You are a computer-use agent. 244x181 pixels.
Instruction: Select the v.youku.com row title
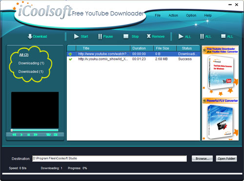(103, 59)
